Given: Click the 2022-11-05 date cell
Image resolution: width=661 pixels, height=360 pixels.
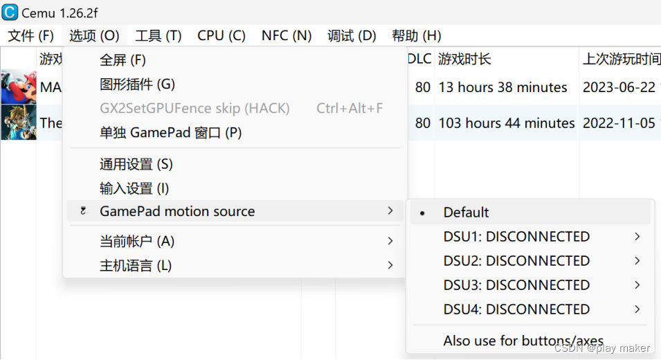Looking at the screenshot, I should [619, 123].
